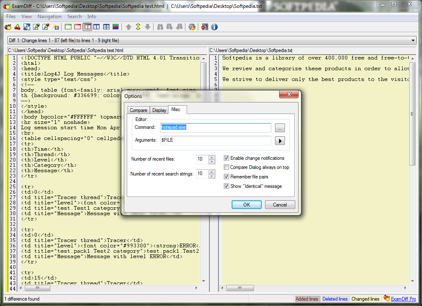
Task: Close the Options dialog with X
Action: click(x=289, y=94)
